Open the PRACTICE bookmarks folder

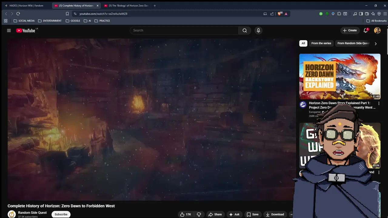102,21
